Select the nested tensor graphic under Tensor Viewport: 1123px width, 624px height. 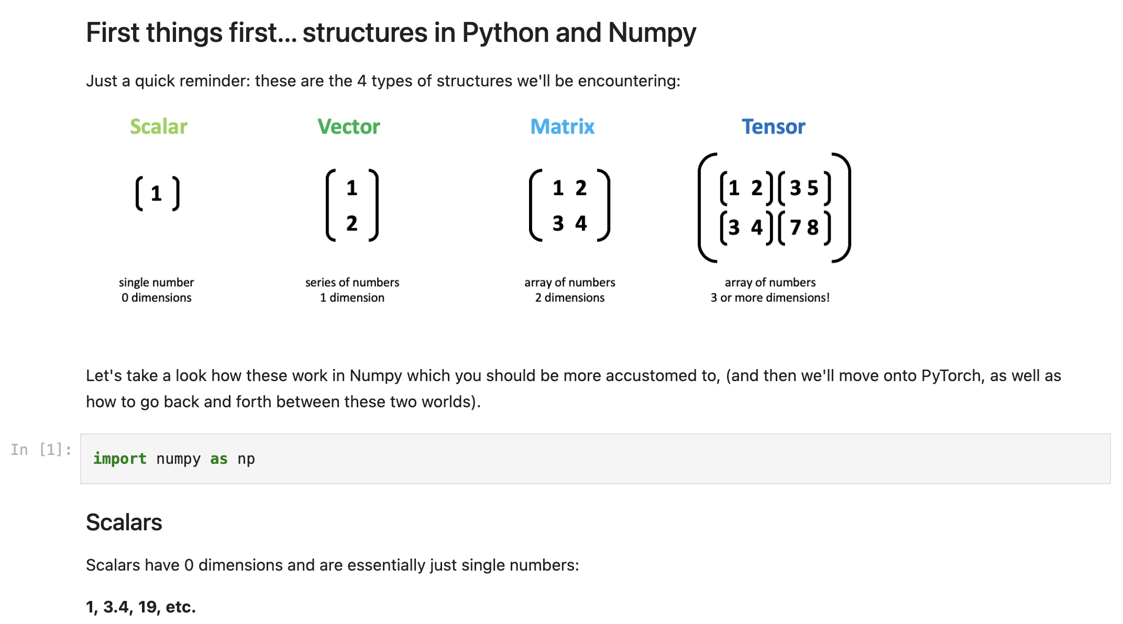774,208
